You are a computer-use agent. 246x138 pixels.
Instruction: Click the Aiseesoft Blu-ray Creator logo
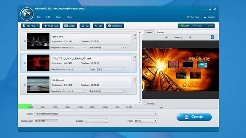(27, 14)
